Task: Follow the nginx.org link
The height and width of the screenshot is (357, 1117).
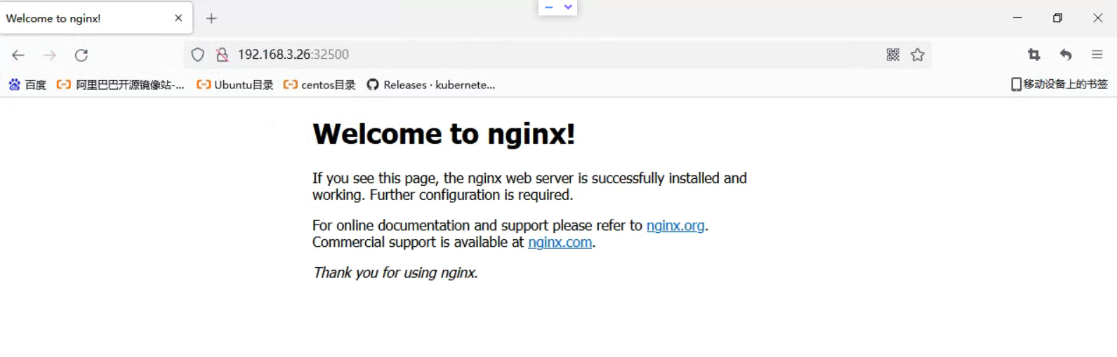Action: [675, 225]
